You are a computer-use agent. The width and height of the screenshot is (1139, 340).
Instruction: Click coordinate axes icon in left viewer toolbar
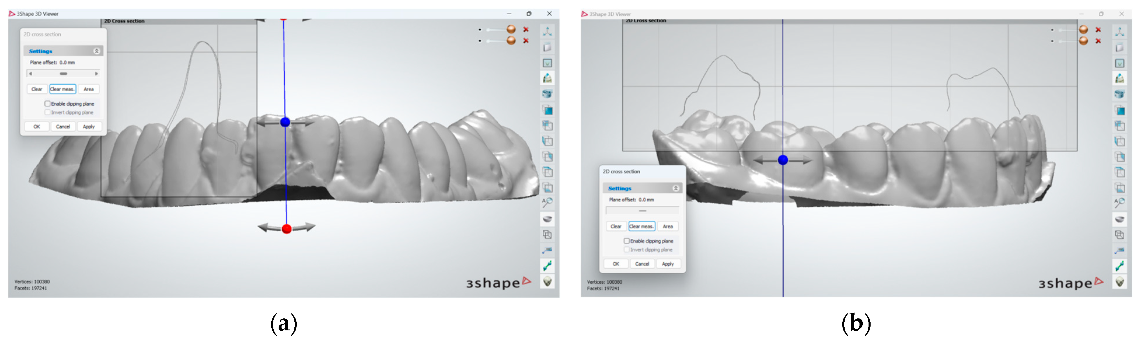[547, 32]
